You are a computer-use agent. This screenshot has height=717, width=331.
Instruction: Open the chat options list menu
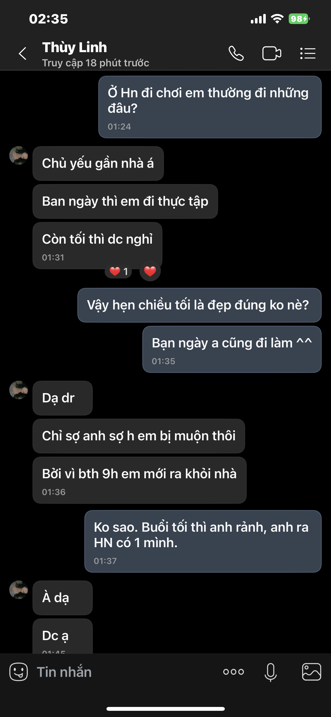308,53
